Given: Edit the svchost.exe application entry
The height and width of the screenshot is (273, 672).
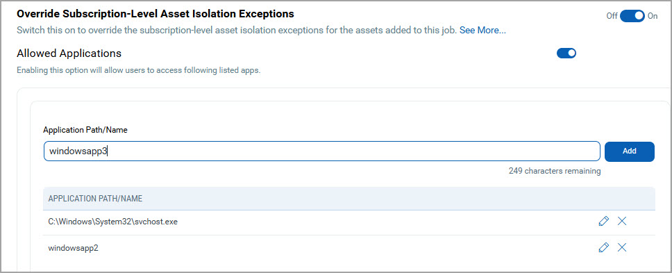Looking at the screenshot, I should click(603, 221).
